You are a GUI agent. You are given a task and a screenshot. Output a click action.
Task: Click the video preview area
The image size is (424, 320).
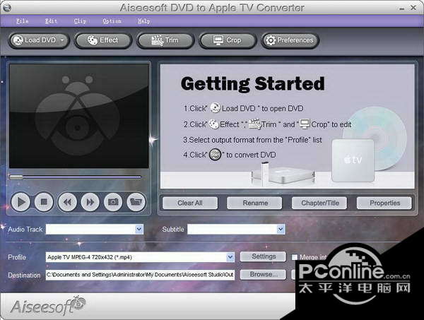click(x=79, y=116)
